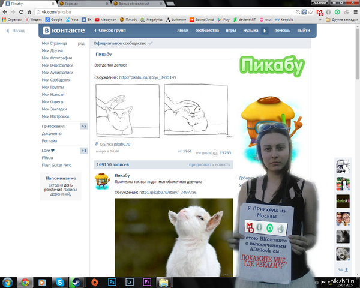The image size is (360, 288).
Task: Open the Сервисы apps bookmark
Action: pyautogui.click(x=12, y=20)
